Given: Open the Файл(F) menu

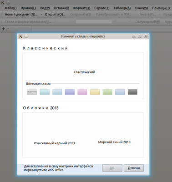Looking at the screenshot, I should [x=10, y=8].
